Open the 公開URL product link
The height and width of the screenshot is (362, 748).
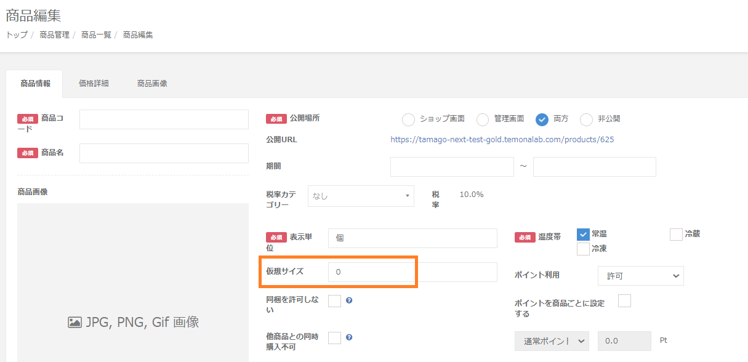[x=502, y=140]
